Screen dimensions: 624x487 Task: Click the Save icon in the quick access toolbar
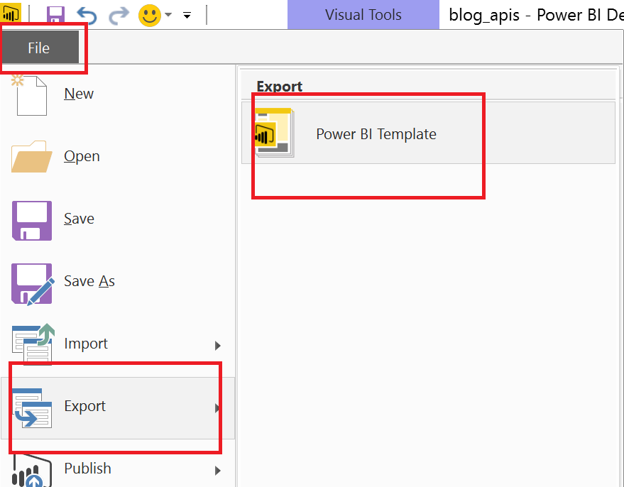coord(55,15)
